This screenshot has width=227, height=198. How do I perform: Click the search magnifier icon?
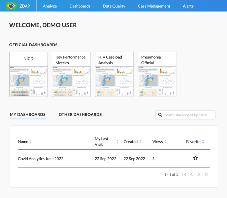pos(160,115)
